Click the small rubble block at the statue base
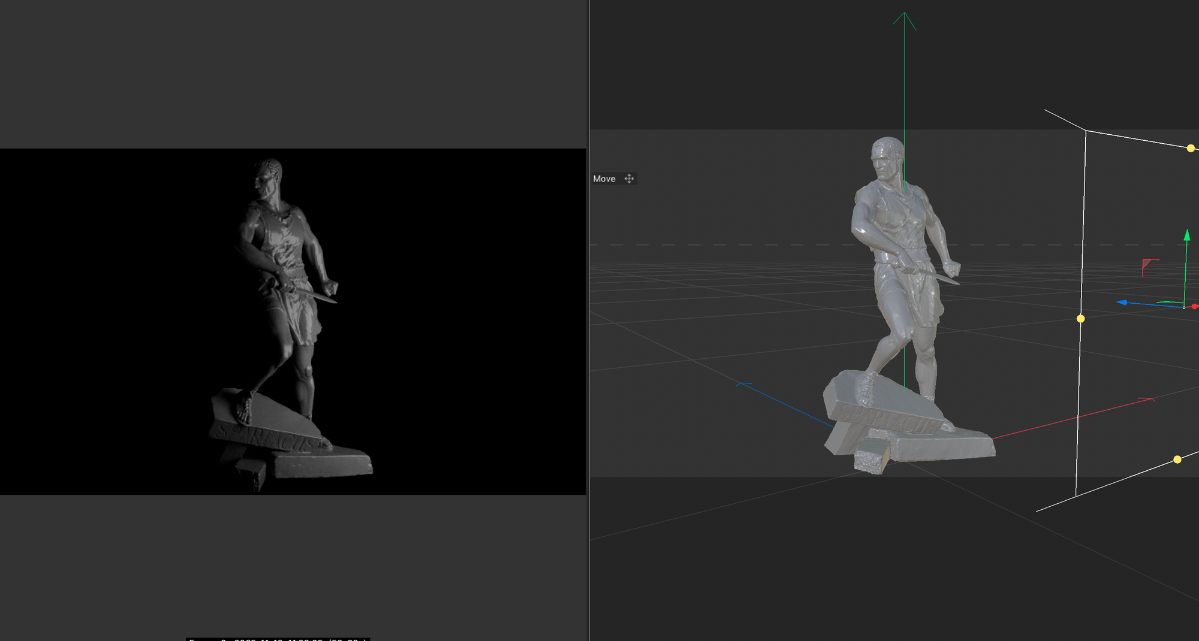1199x641 pixels. 871,457
